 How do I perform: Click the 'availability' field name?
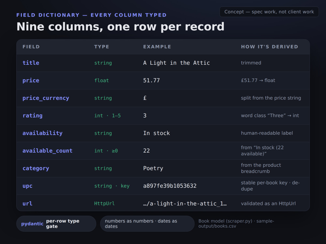tap(42, 133)
